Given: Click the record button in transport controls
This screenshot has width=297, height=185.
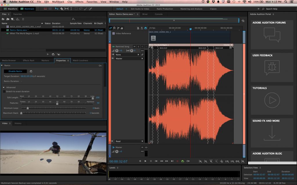Looking at the screenshot, I should 177,161.
